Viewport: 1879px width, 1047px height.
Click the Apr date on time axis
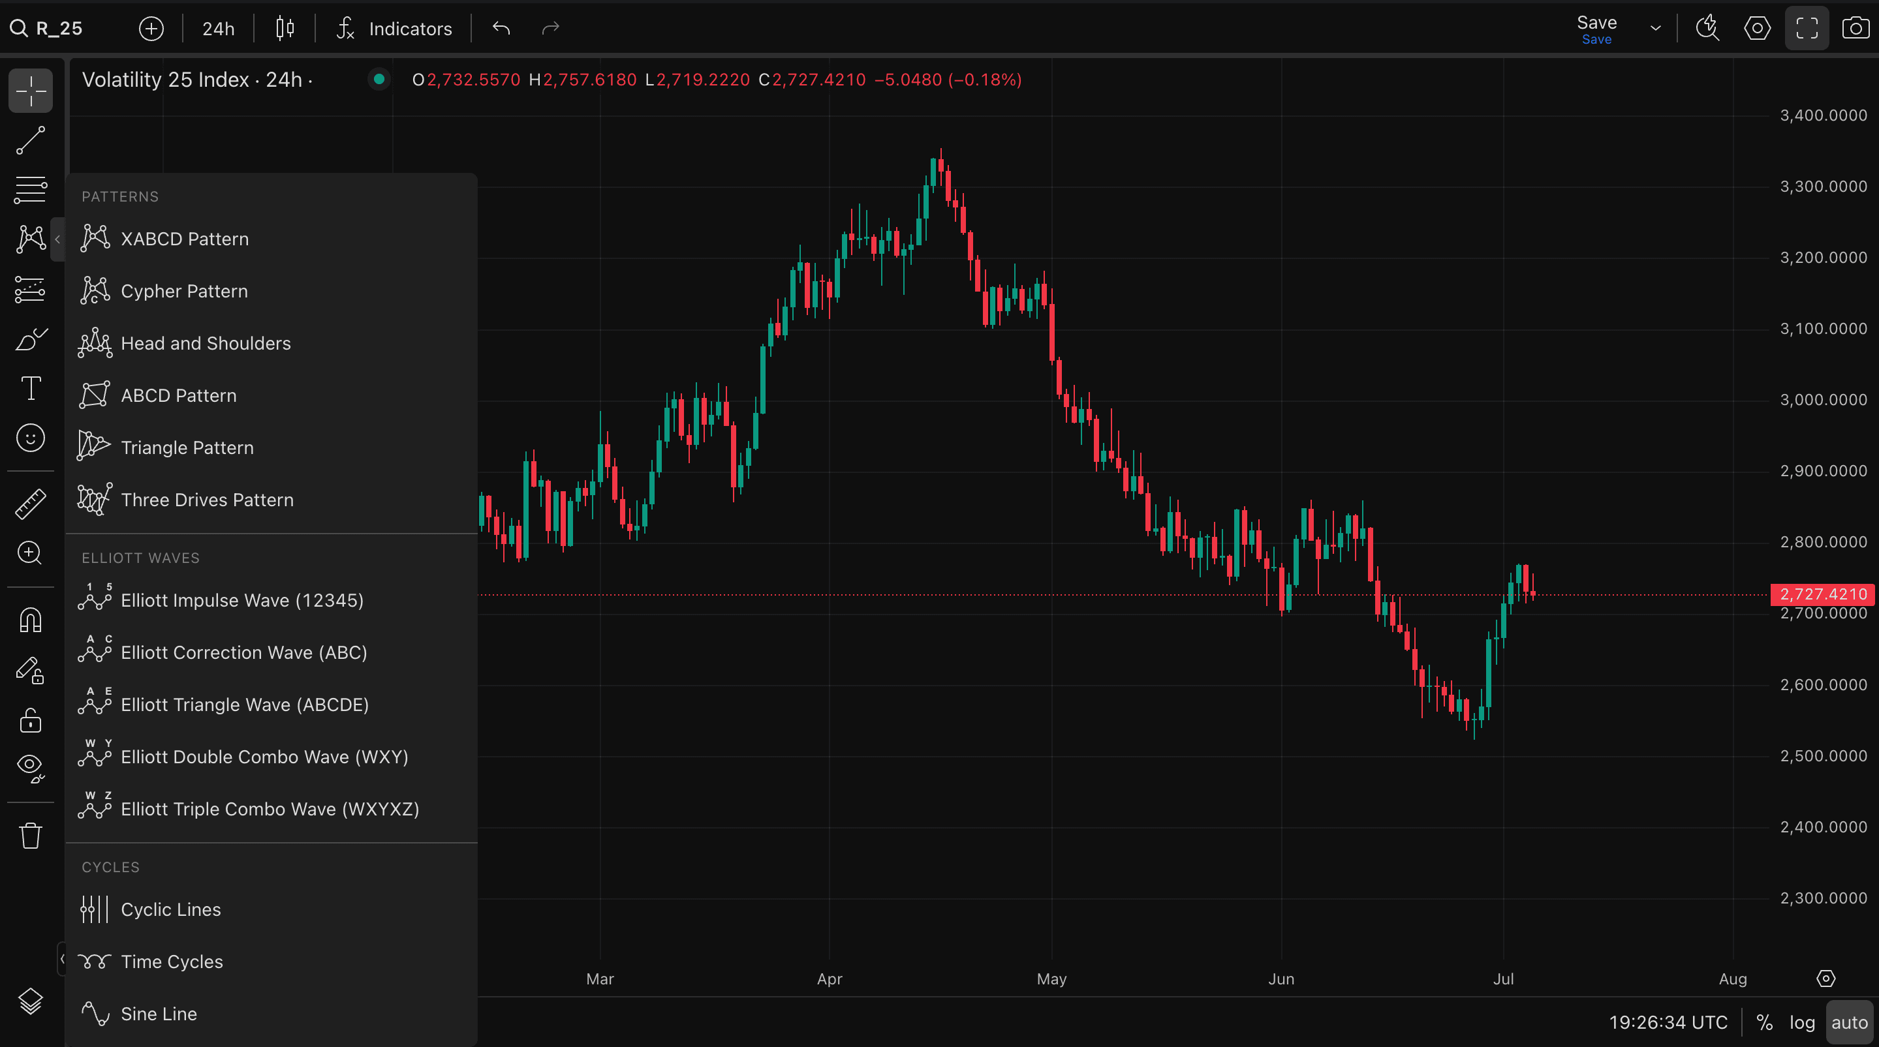pos(830,979)
